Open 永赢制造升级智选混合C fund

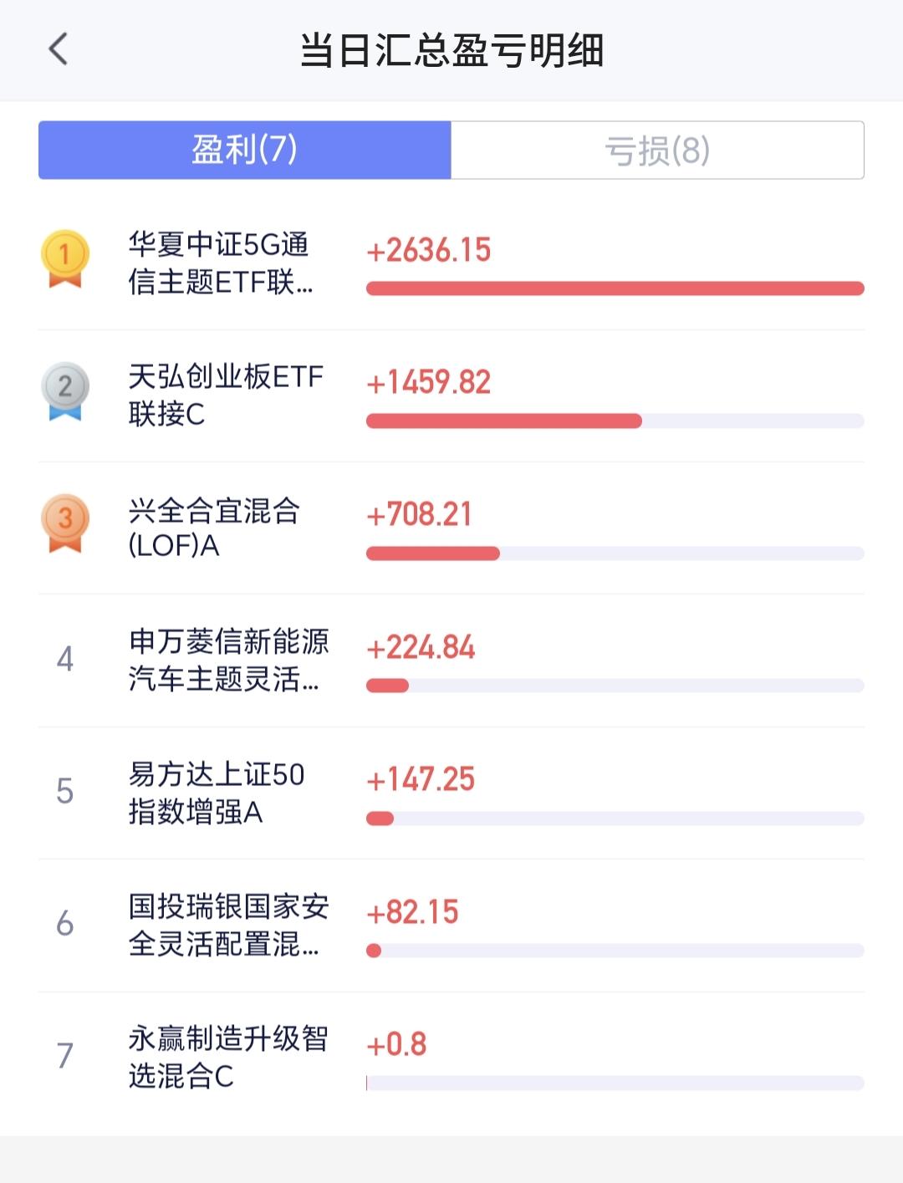227,1057
